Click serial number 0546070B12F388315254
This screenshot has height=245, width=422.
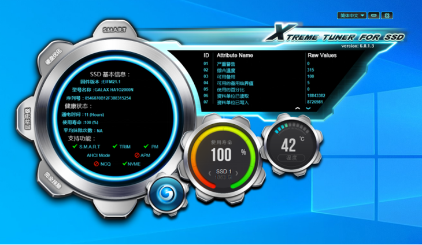(108, 98)
